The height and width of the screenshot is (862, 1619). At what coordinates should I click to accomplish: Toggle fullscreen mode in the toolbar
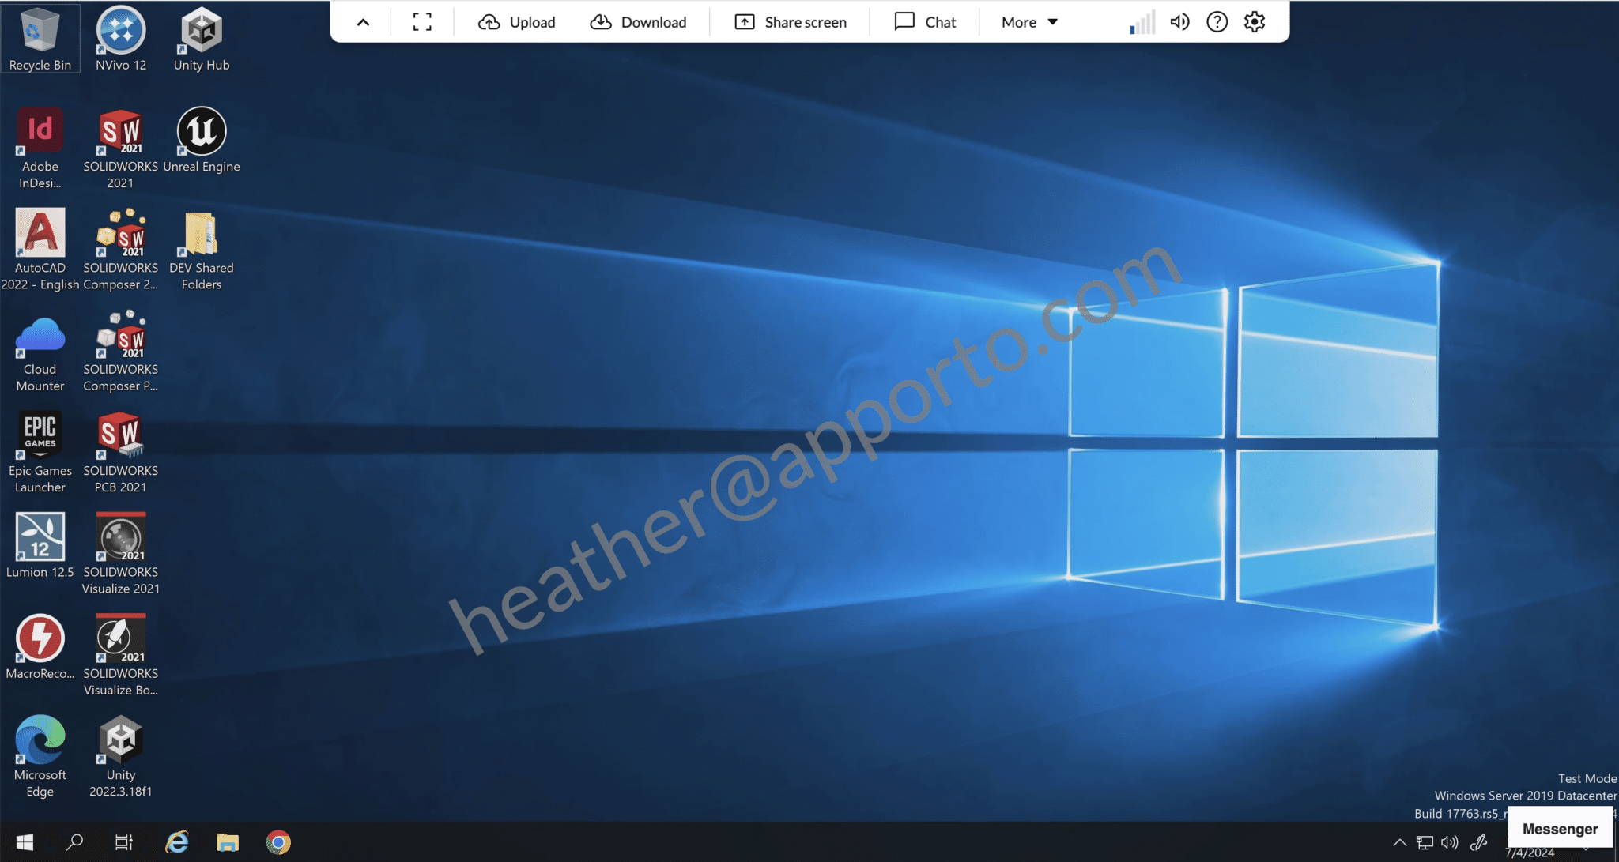click(x=422, y=21)
